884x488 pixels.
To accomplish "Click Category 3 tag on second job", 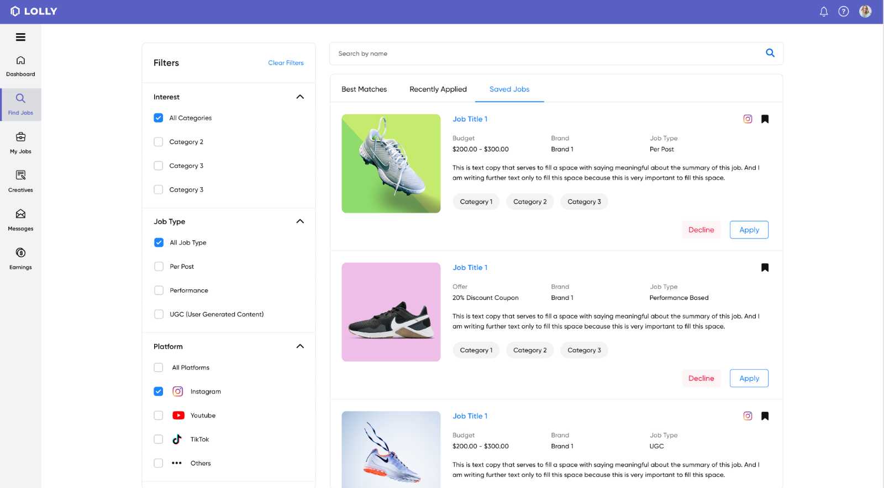I will [584, 350].
